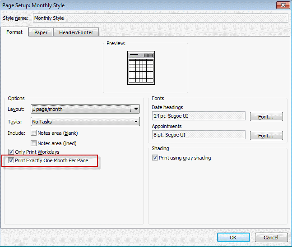Open Font button for Date headings
The height and width of the screenshot is (247, 292).
point(266,117)
